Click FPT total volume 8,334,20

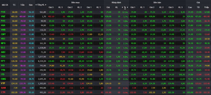point(42,61)
